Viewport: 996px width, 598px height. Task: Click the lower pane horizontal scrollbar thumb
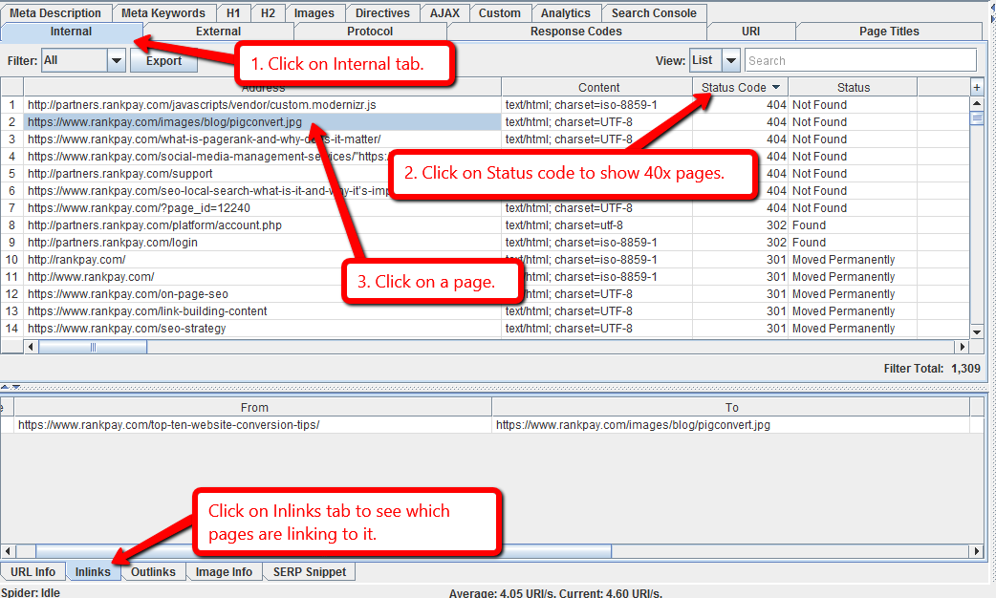click(323, 551)
